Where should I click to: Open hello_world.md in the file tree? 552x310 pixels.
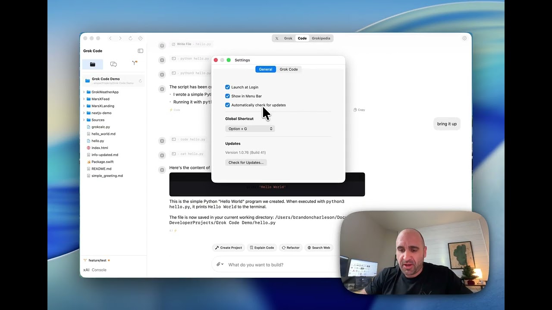click(103, 134)
